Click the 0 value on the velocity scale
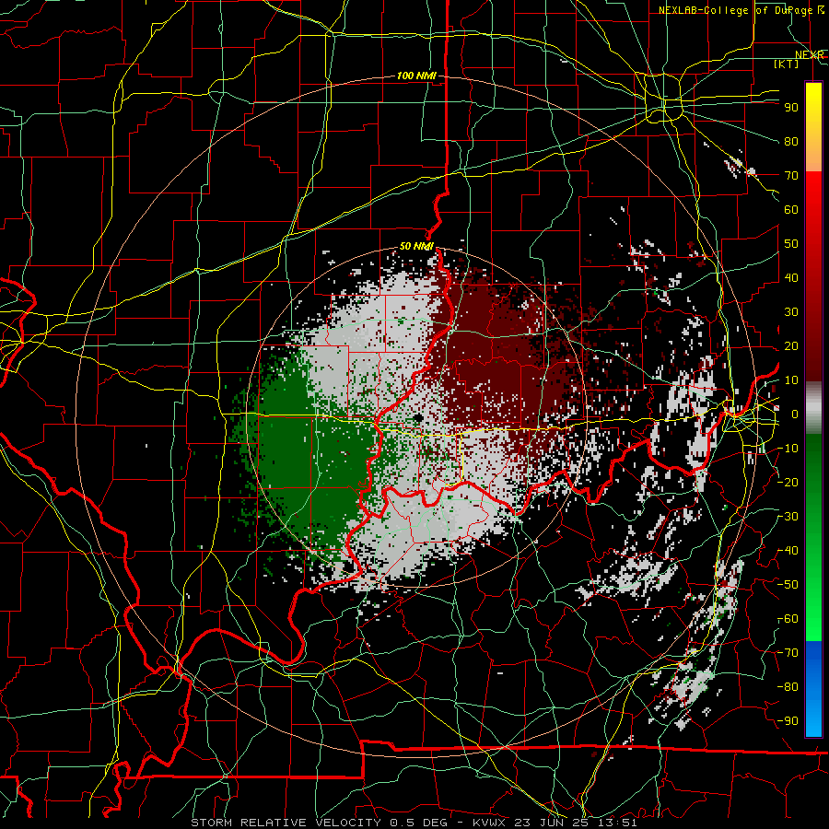The image size is (829, 829). (x=795, y=414)
